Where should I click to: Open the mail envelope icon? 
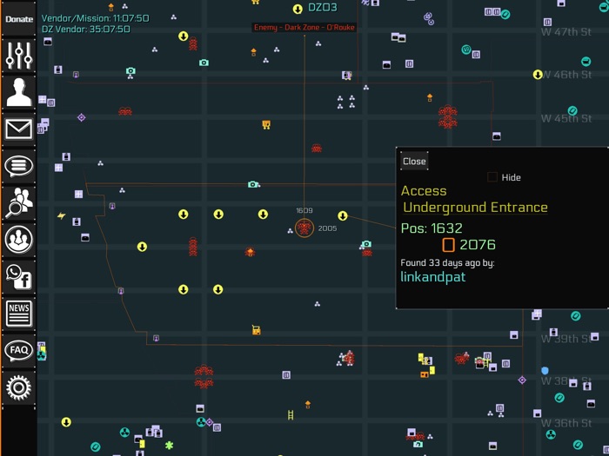click(18, 129)
